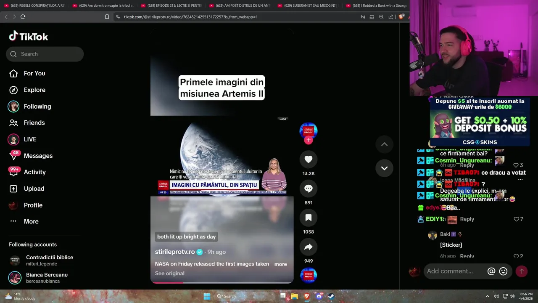This screenshot has height=303, width=538.
Task: Open the Windows Start menu
Action: (x=207, y=296)
